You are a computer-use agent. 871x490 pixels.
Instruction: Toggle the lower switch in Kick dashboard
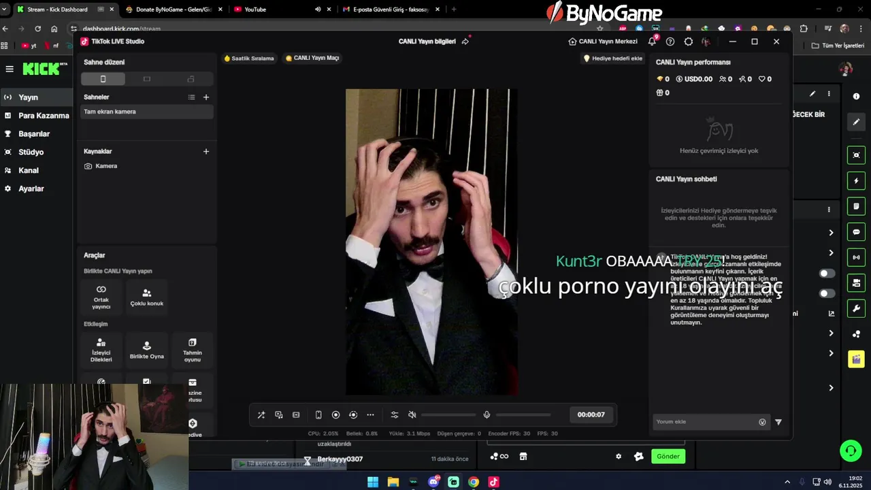827,294
